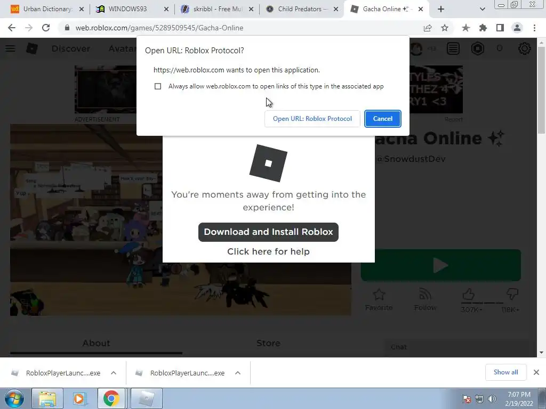Image resolution: width=546 pixels, height=409 pixels.
Task: Expand second RobloxPlayerLauncher download options
Action: [238, 373]
